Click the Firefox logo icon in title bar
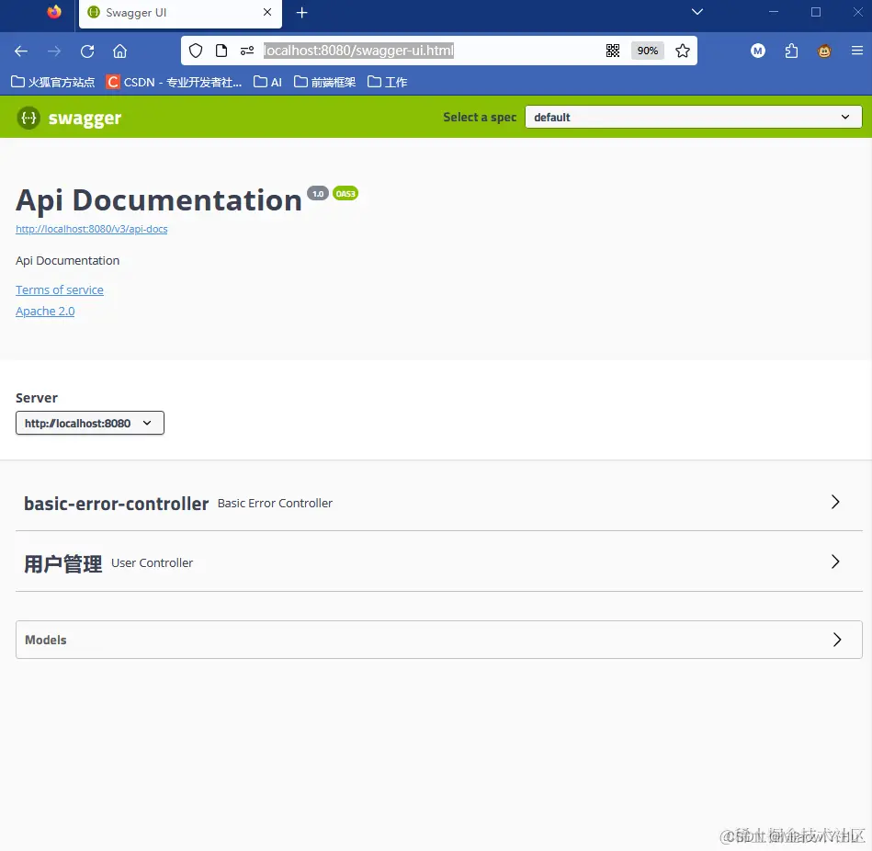872x851 pixels. 54,12
